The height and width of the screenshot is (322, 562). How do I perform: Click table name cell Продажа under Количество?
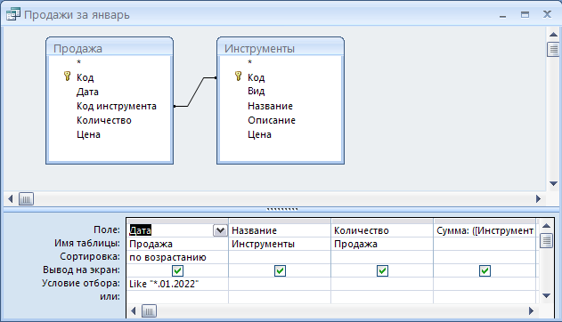tap(382, 244)
